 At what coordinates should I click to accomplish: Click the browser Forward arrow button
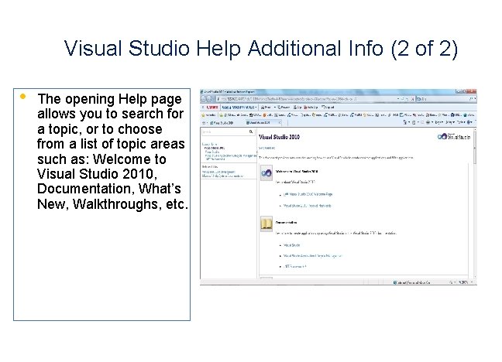tap(210, 99)
